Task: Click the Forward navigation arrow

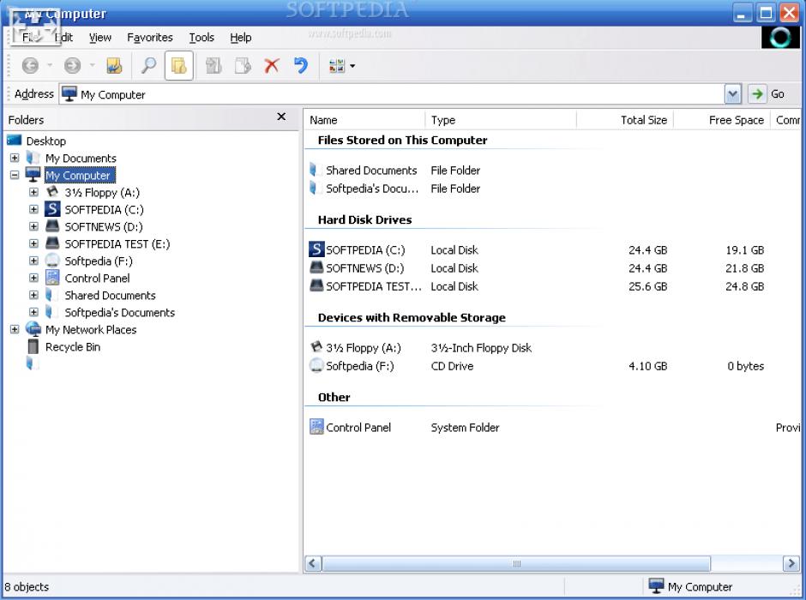Action: [x=73, y=65]
